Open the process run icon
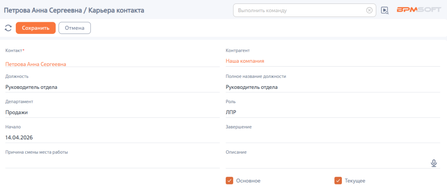Viewport: 447px width, 192px height. pyautogui.click(x=385, y=10)
